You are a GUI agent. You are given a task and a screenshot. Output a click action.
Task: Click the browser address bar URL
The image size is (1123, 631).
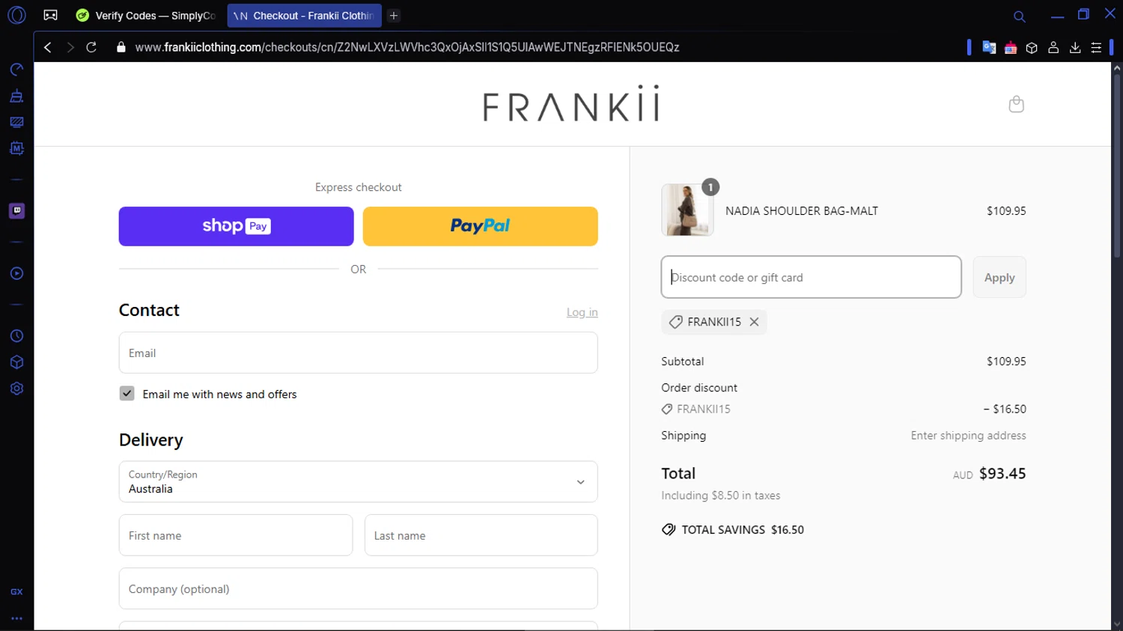pos(407,47)
